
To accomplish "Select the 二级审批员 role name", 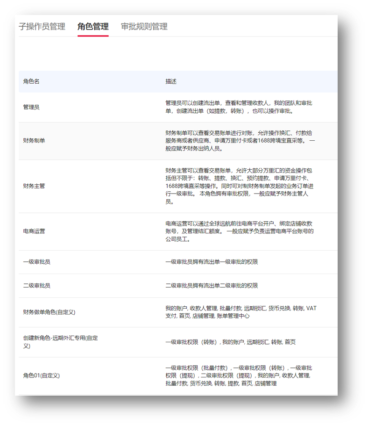I will (x=37, y=285).
